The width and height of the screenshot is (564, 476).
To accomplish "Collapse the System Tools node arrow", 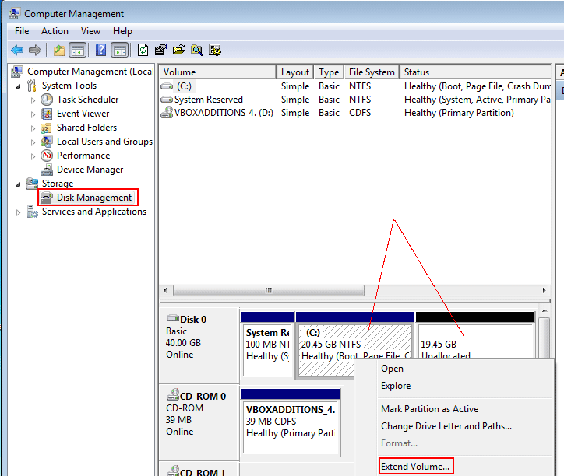I will click(x=18, y=86).
